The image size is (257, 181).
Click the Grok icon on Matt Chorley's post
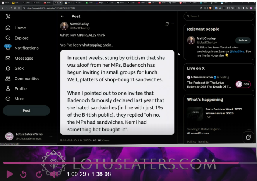pos(167,24)
